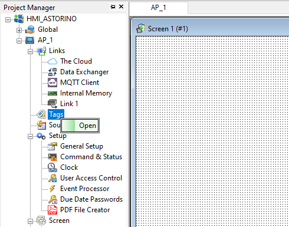Click the Link 1 device icon

(52, 104)
